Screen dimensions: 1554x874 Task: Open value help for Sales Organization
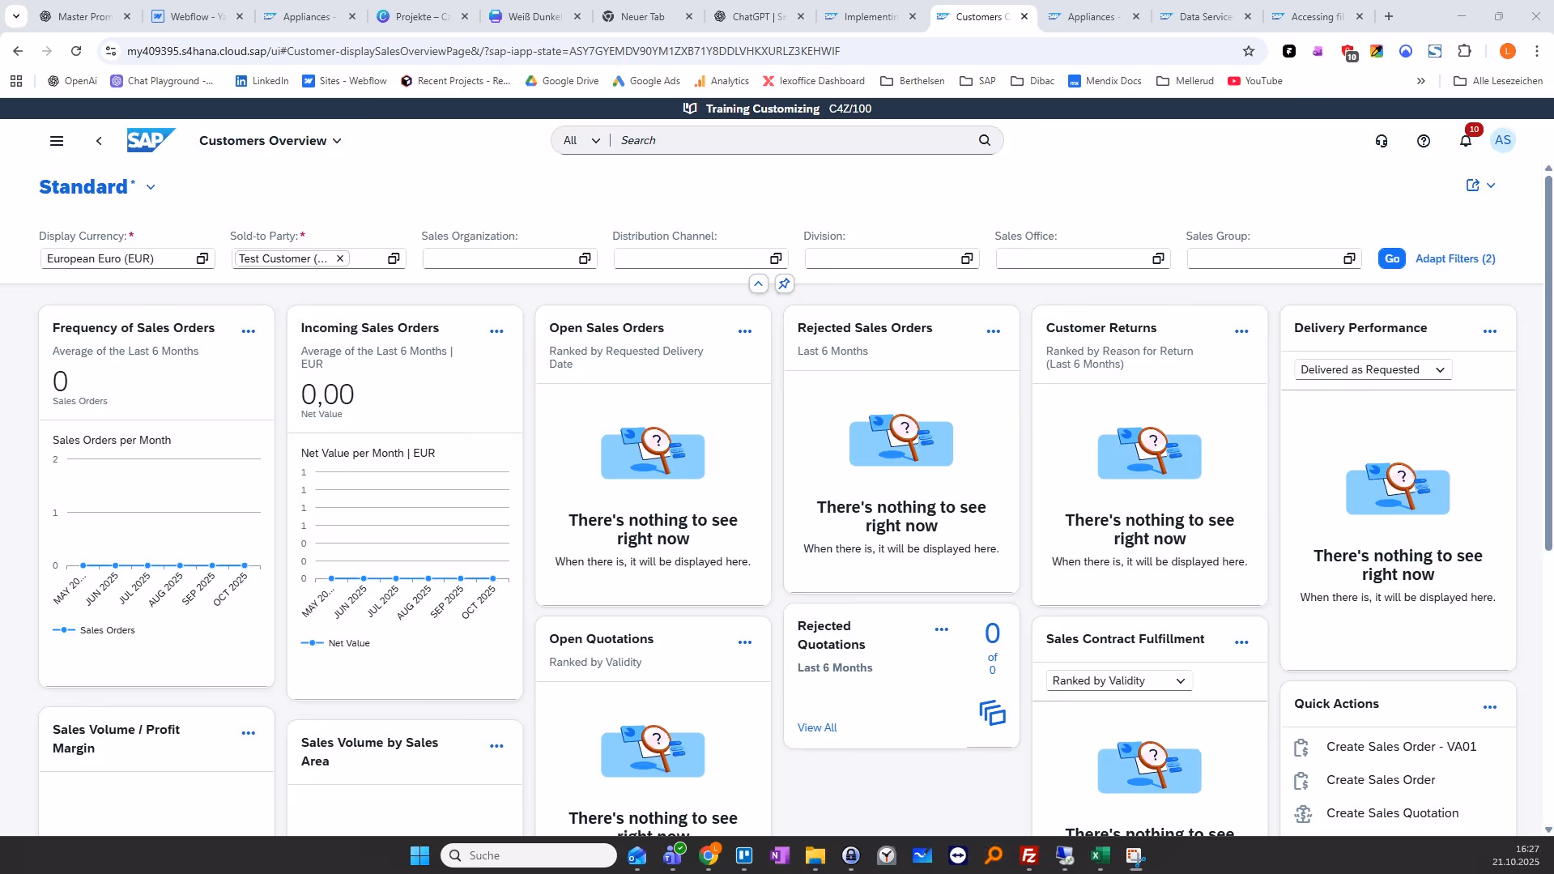[584, 258]
